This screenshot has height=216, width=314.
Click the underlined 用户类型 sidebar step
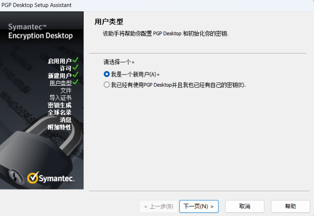click(60, 83)
